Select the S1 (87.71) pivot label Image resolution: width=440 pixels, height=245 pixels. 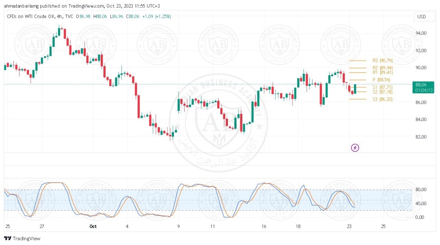coord(383,87)
